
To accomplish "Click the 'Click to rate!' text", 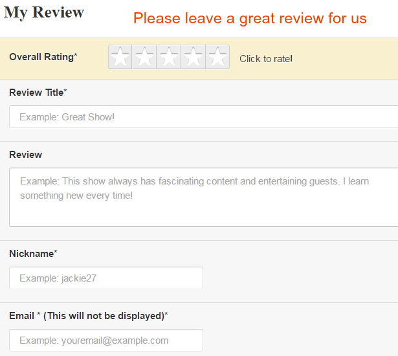I will (266, 59).
